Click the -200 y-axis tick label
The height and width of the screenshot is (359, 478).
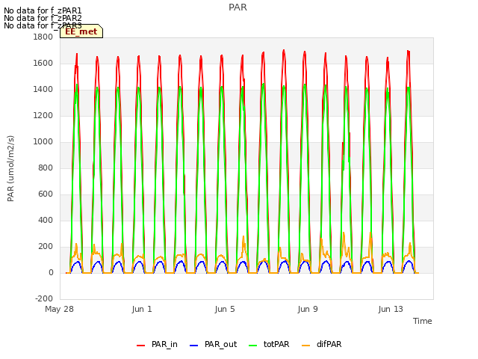click(x=44, y=298)
